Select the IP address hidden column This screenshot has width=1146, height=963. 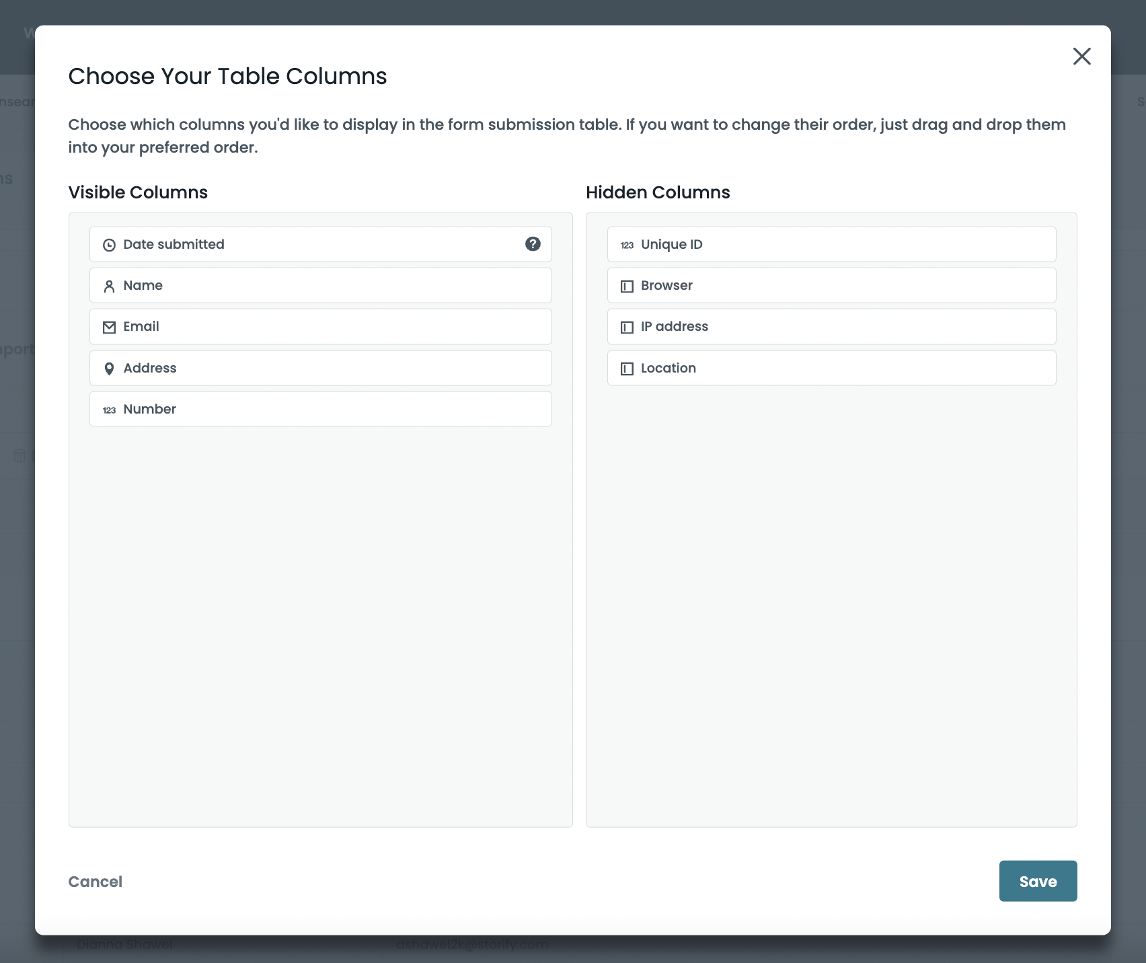[831, 326]
